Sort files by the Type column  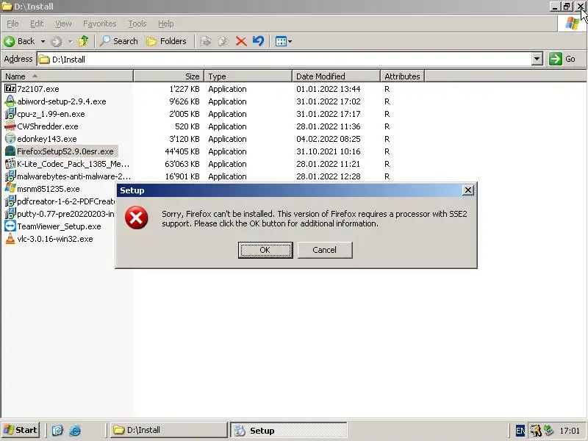point(248,76)
